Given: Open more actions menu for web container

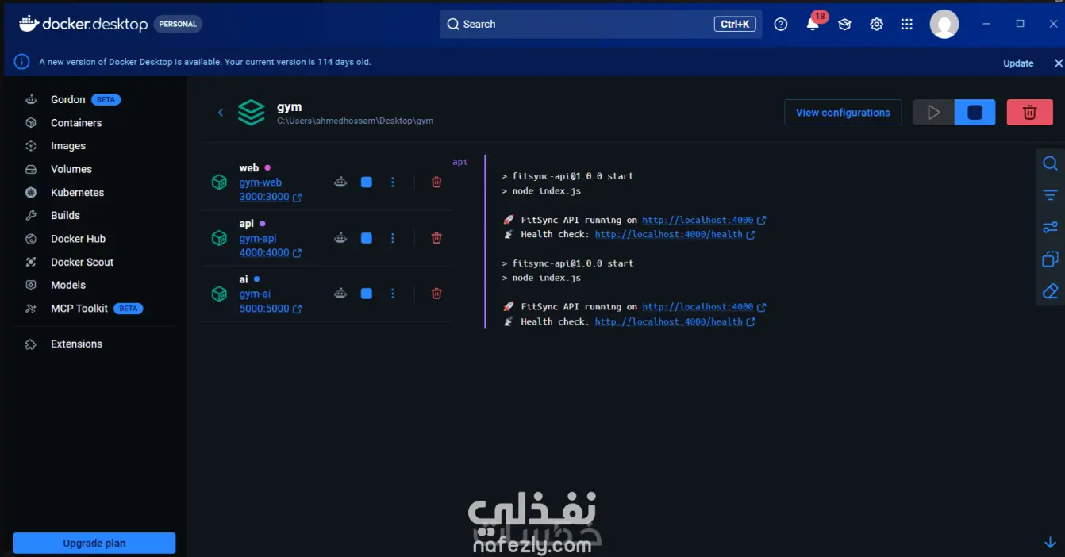Looking at the screenshot, I should click(392, 182).
